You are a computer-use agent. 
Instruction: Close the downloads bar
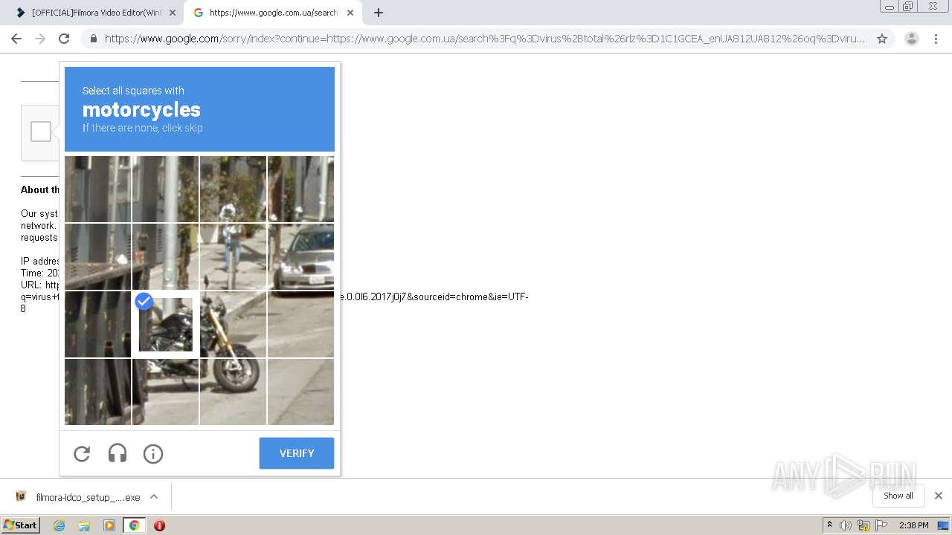[x=939, y=496]
